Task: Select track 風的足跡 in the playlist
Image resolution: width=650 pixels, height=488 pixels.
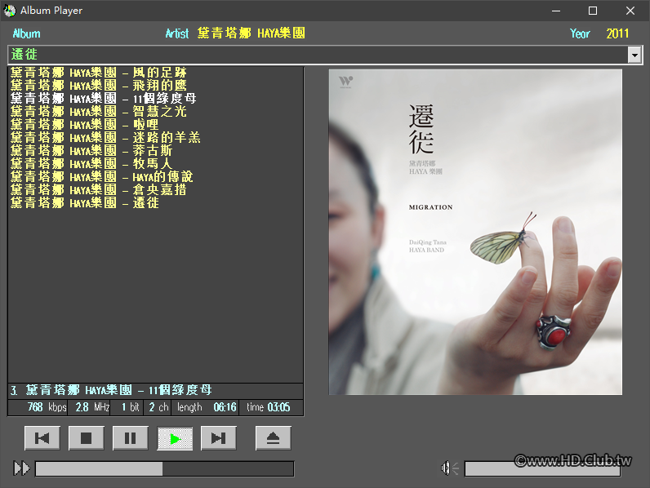Action: coord(99,73)
